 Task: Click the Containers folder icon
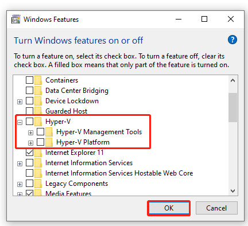tap(38, 80)
